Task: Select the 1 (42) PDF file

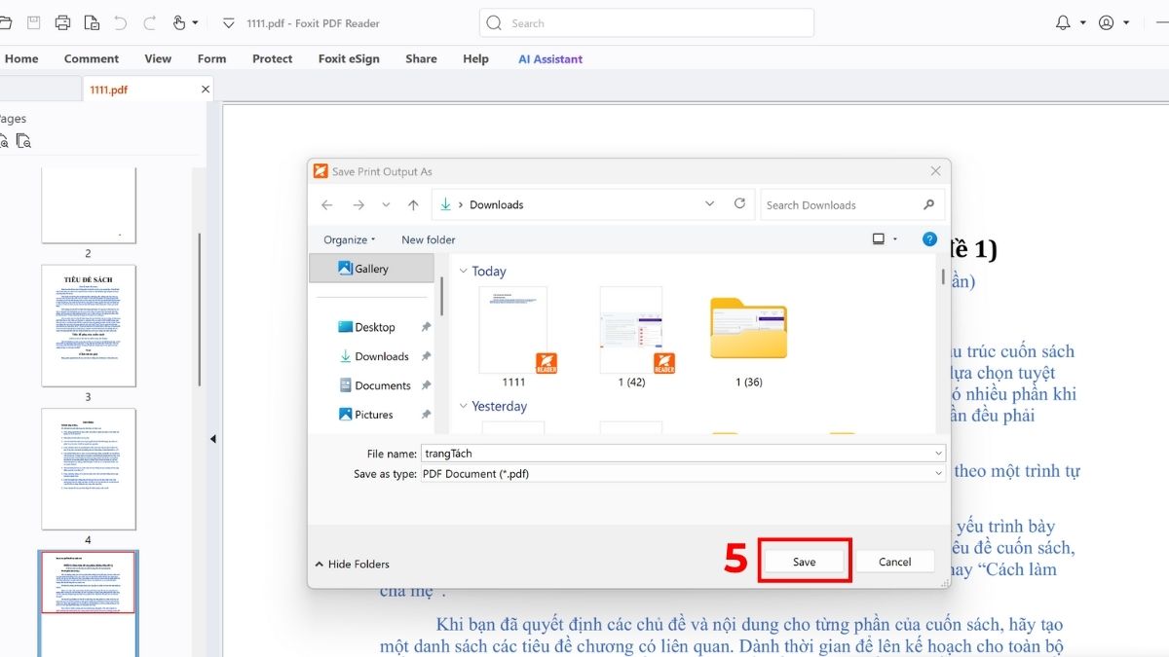Action: point(632,337)
